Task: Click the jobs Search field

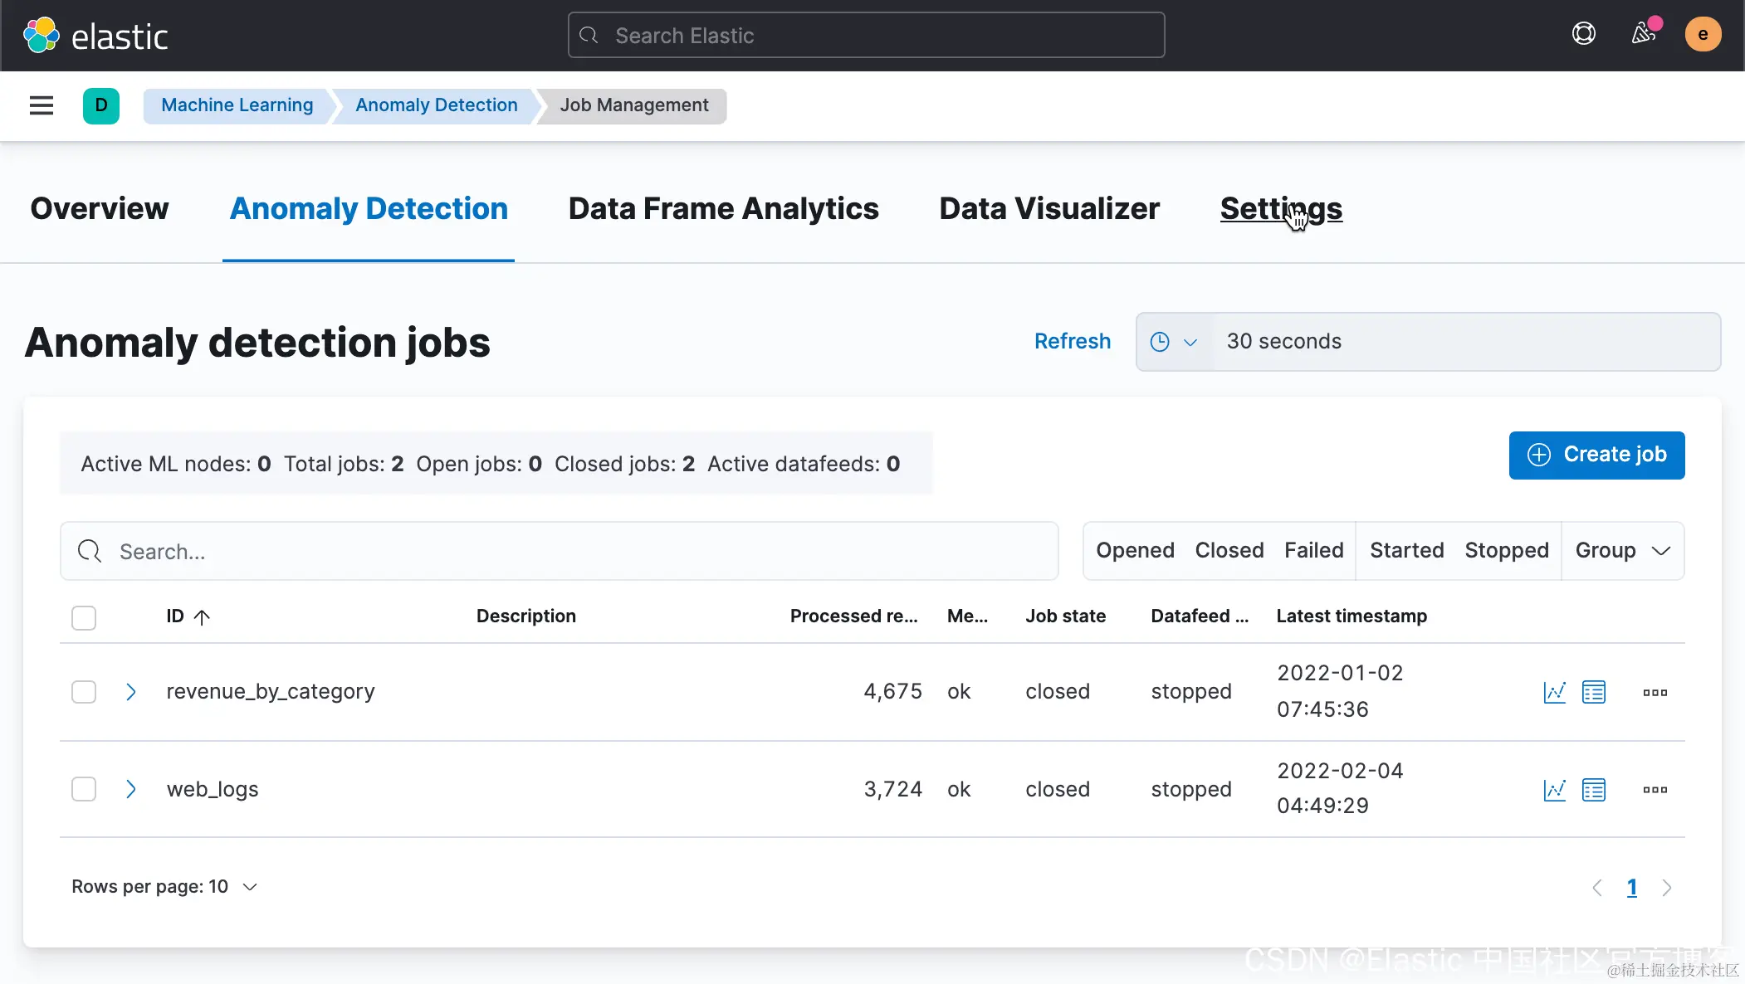Action: (559, 551)
